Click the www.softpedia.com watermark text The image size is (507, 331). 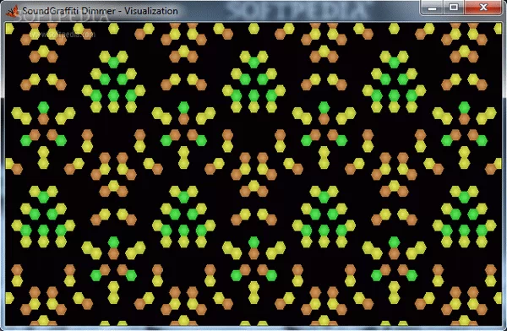click(x=63, y=34)
